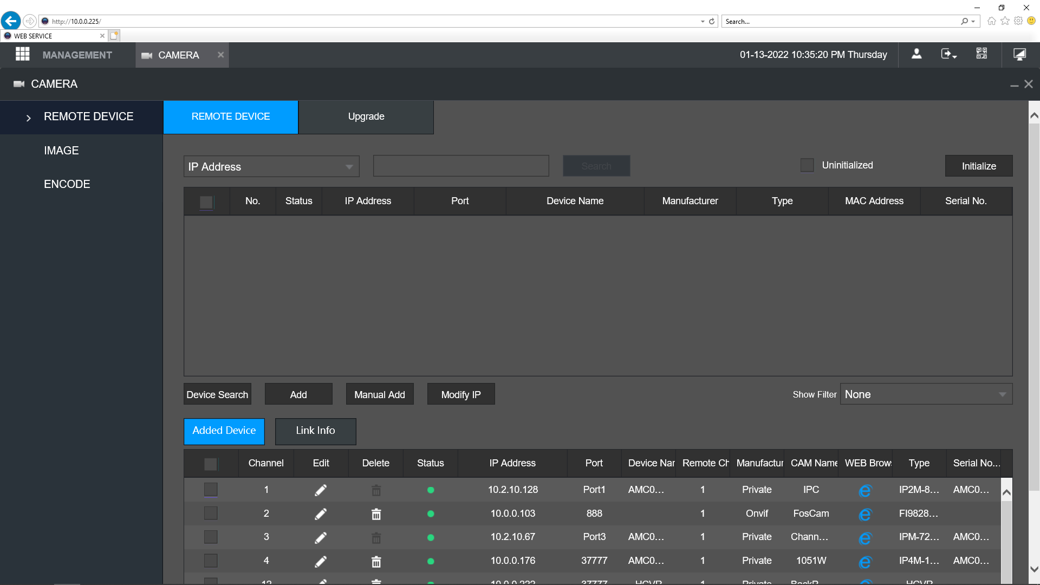Click the monitor display icon in header
The width and height of the screenshot is (1040, 585).
(x=1019, y=54)
